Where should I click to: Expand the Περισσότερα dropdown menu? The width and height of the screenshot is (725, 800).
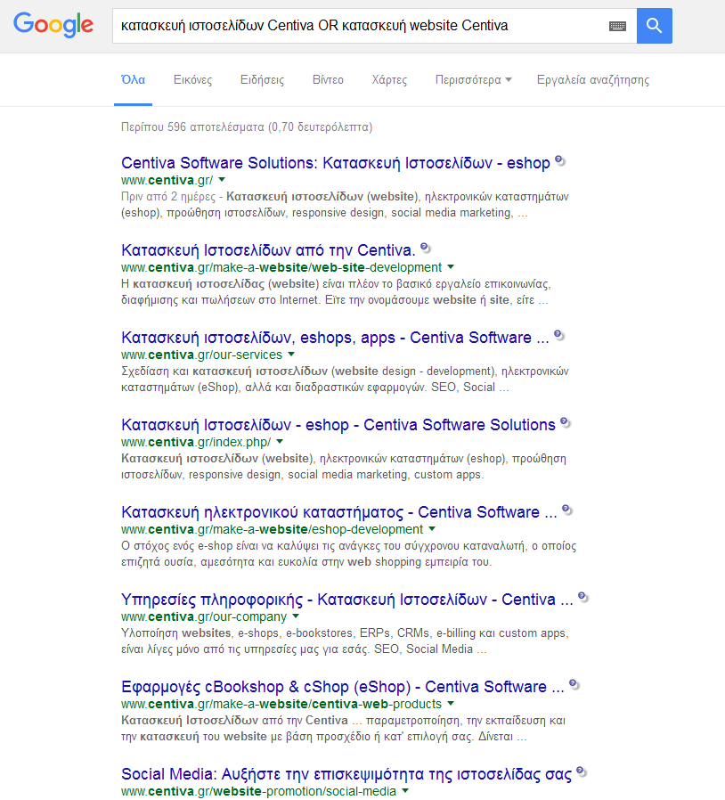[473, 80]
